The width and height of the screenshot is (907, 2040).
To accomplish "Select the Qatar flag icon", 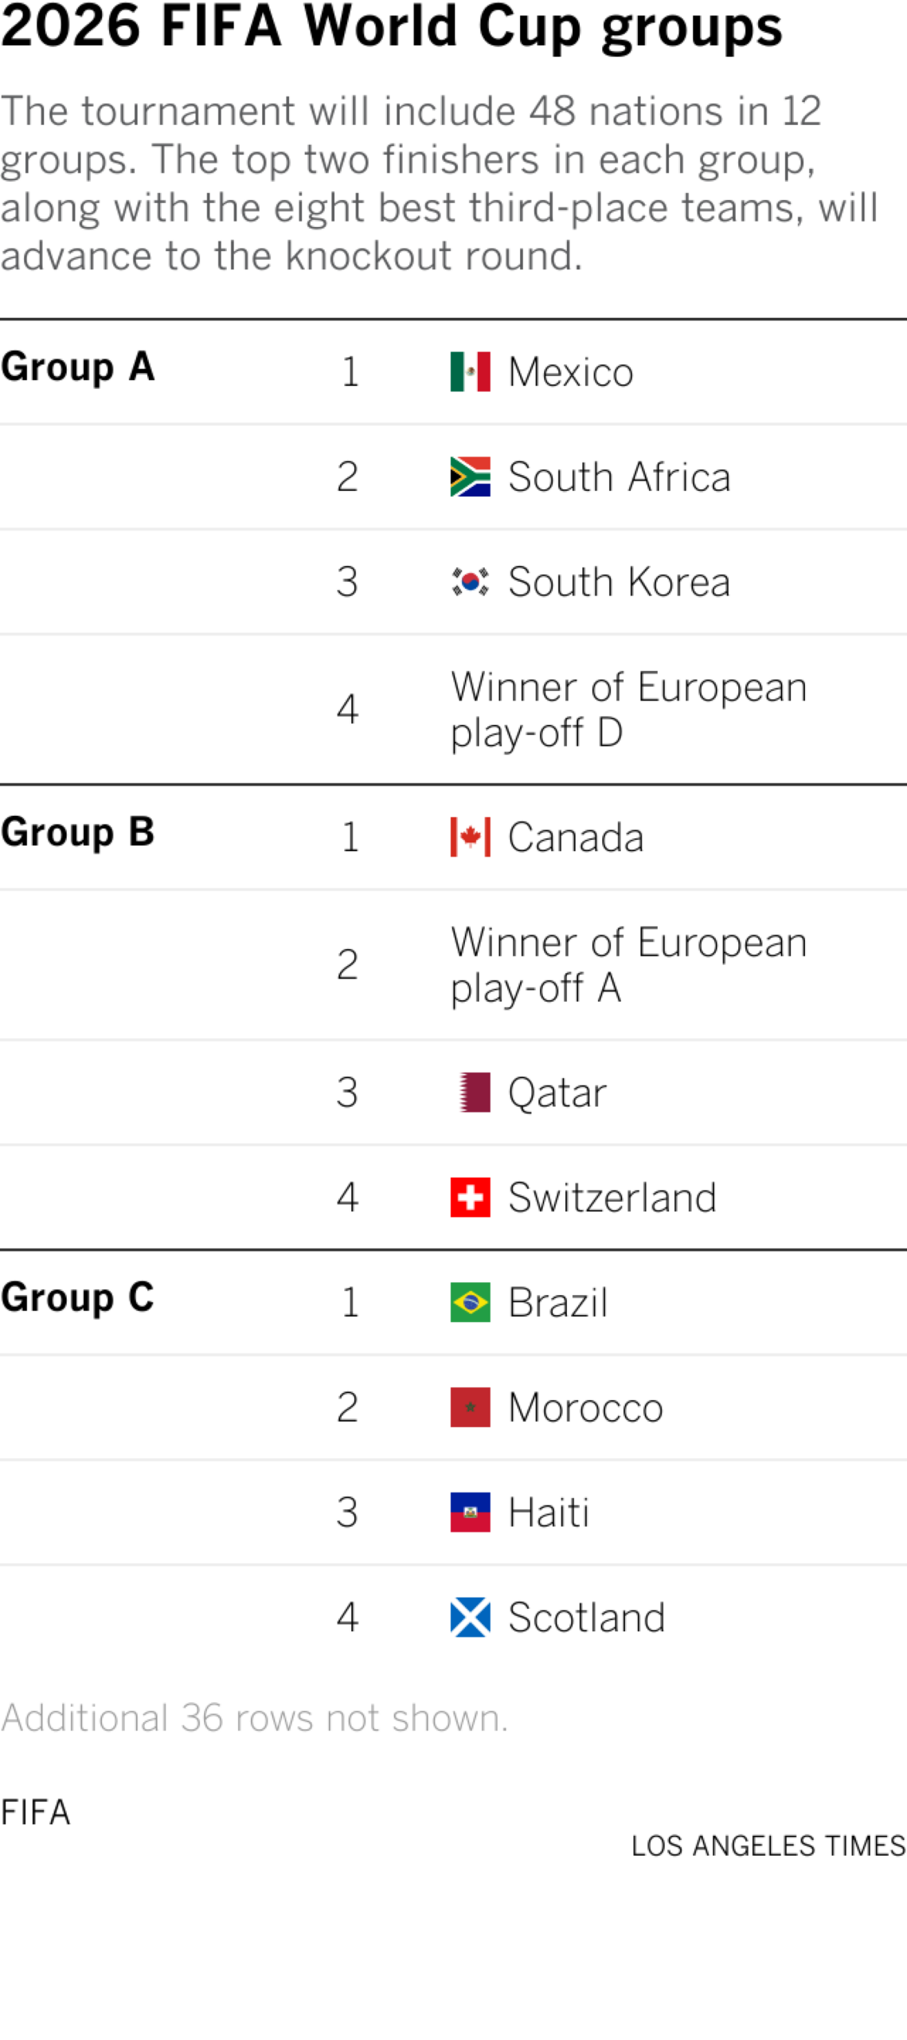I will click(x=475, y=1092).
